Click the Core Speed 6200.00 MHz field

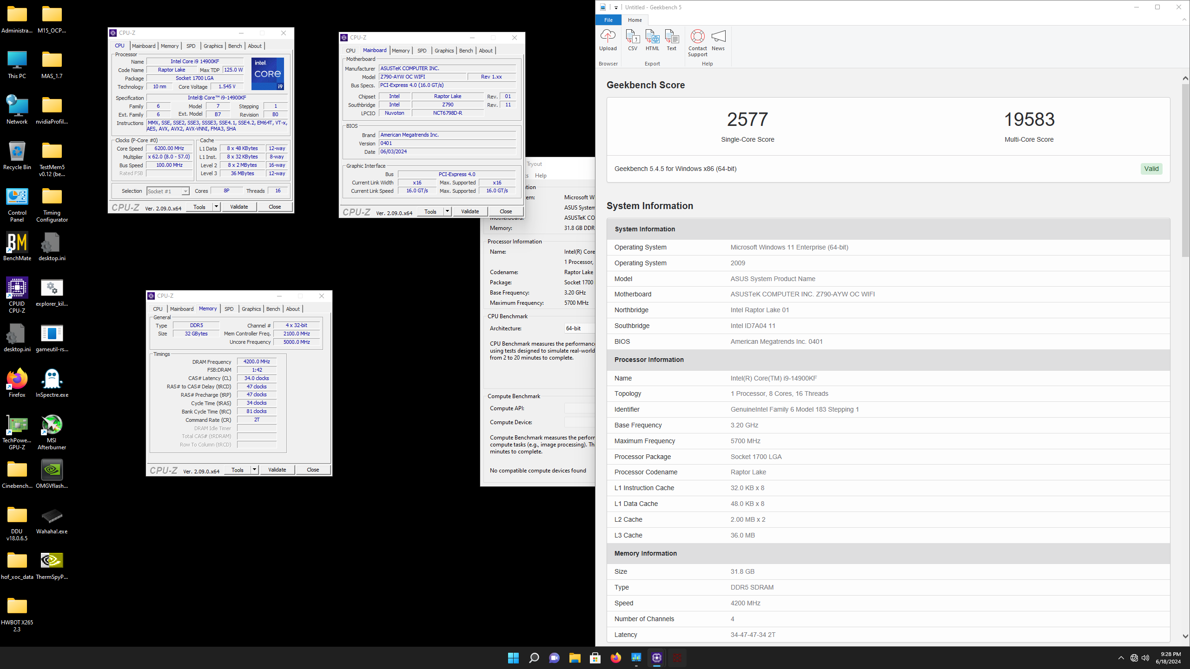[170, 149]
